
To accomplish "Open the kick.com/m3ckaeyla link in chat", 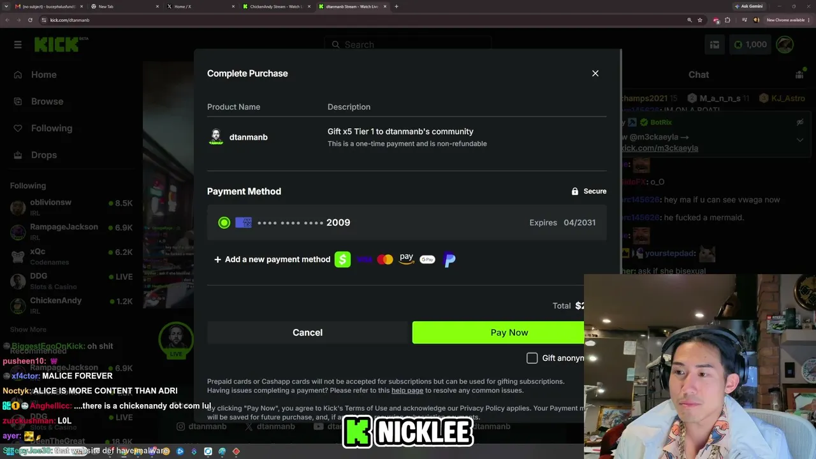I will coord(660,148).
